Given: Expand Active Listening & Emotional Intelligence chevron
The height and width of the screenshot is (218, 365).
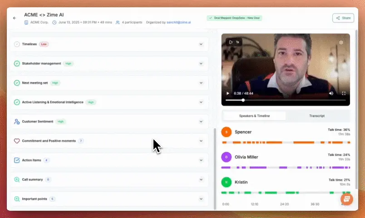Looking at the screenshot, I should pos(201,102).
